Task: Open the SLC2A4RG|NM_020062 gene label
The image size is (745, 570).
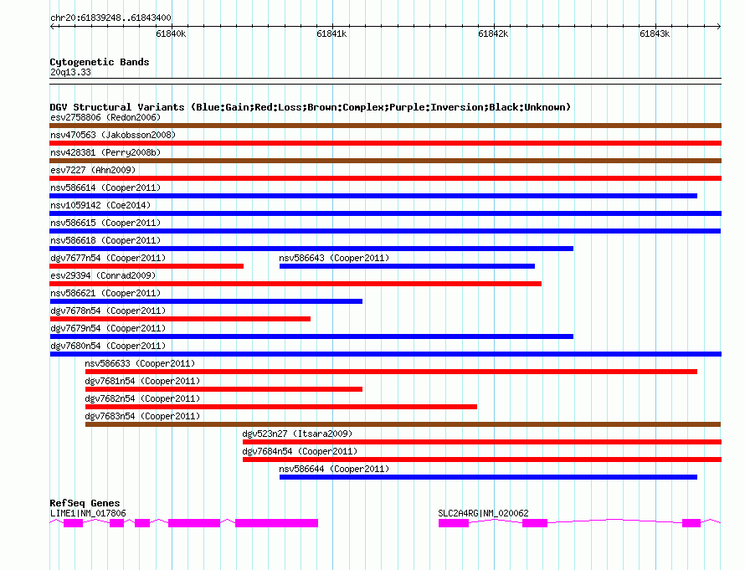Action: (x=483, y=513)
